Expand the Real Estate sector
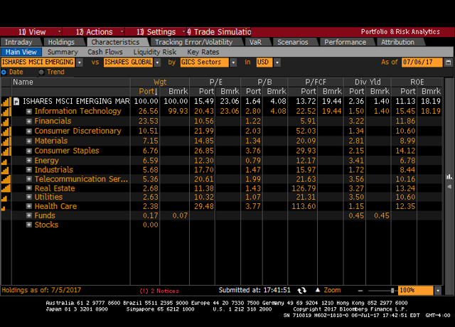This screenshot has width=455, height=327. tap(28, 188)
